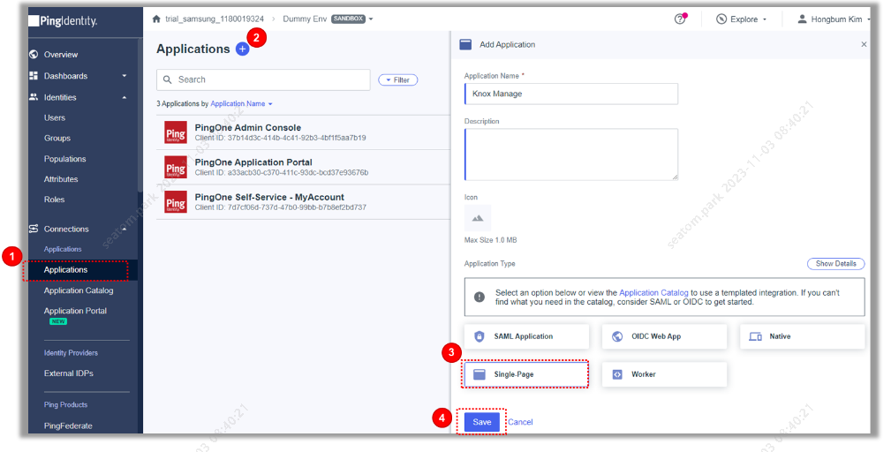Click the blue plus icon beside Applications
The image size is (891, 452).
click(x=243, y=49)
